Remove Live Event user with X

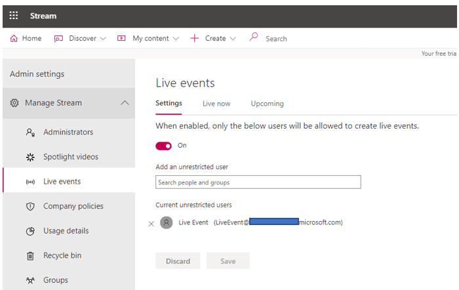(x=151, y=223)
